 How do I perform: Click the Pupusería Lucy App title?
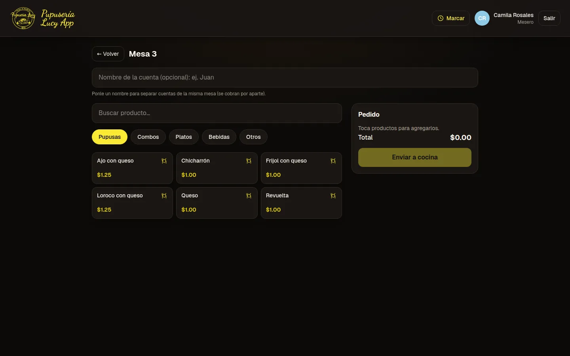pyautogui.click(x=58, y=19)
